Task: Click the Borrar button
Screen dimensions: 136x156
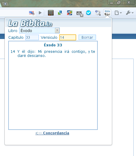Action: pyautogui.click(x=87, y=37)
